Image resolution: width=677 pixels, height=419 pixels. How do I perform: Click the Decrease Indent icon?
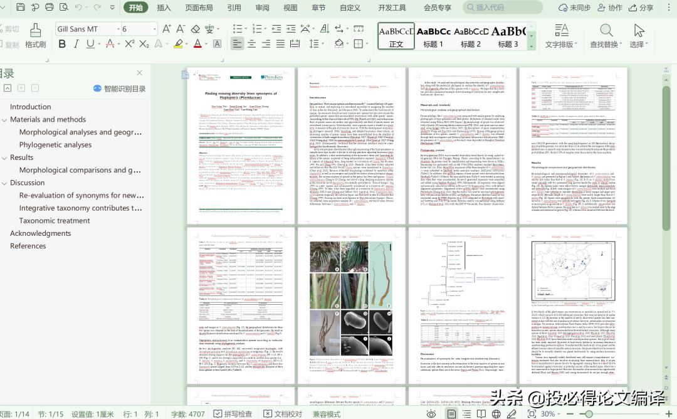click(277, 29)
